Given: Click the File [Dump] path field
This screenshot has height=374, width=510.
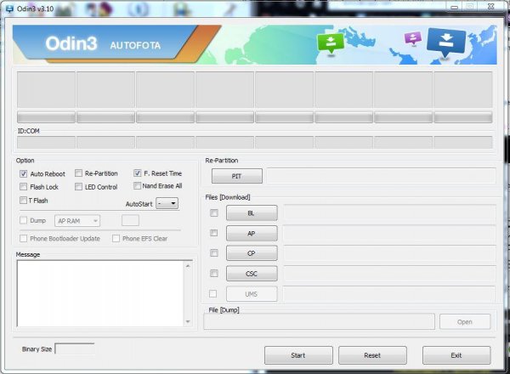Looking at the screenshot, I should coord(319,321).
